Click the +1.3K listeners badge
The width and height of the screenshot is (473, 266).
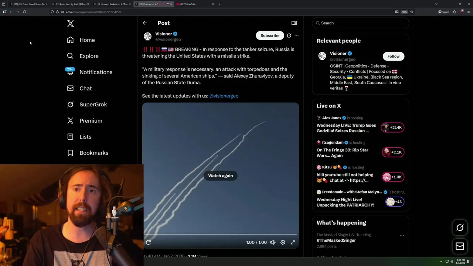393,177
